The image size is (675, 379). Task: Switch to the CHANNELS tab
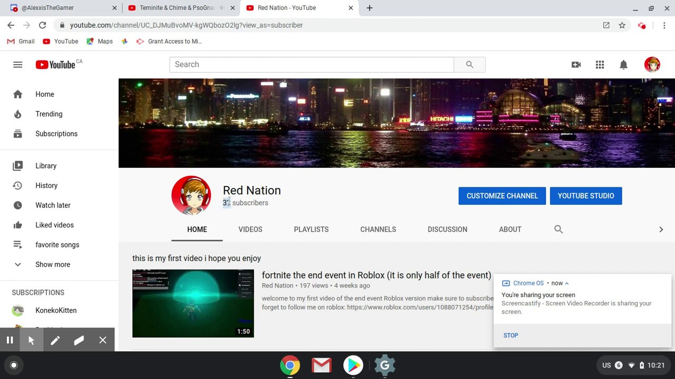tap(378, 229)
